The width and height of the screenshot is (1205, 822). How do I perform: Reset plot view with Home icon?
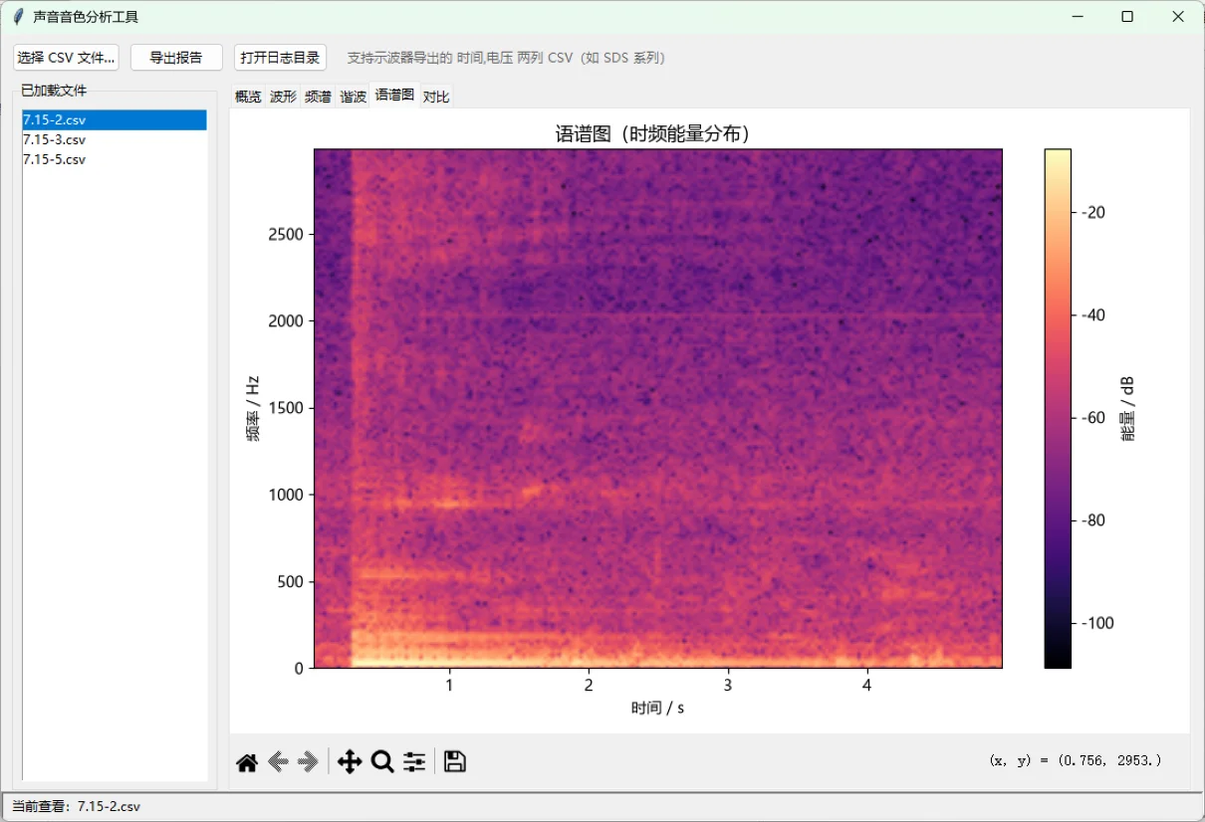tap(247, 762)
